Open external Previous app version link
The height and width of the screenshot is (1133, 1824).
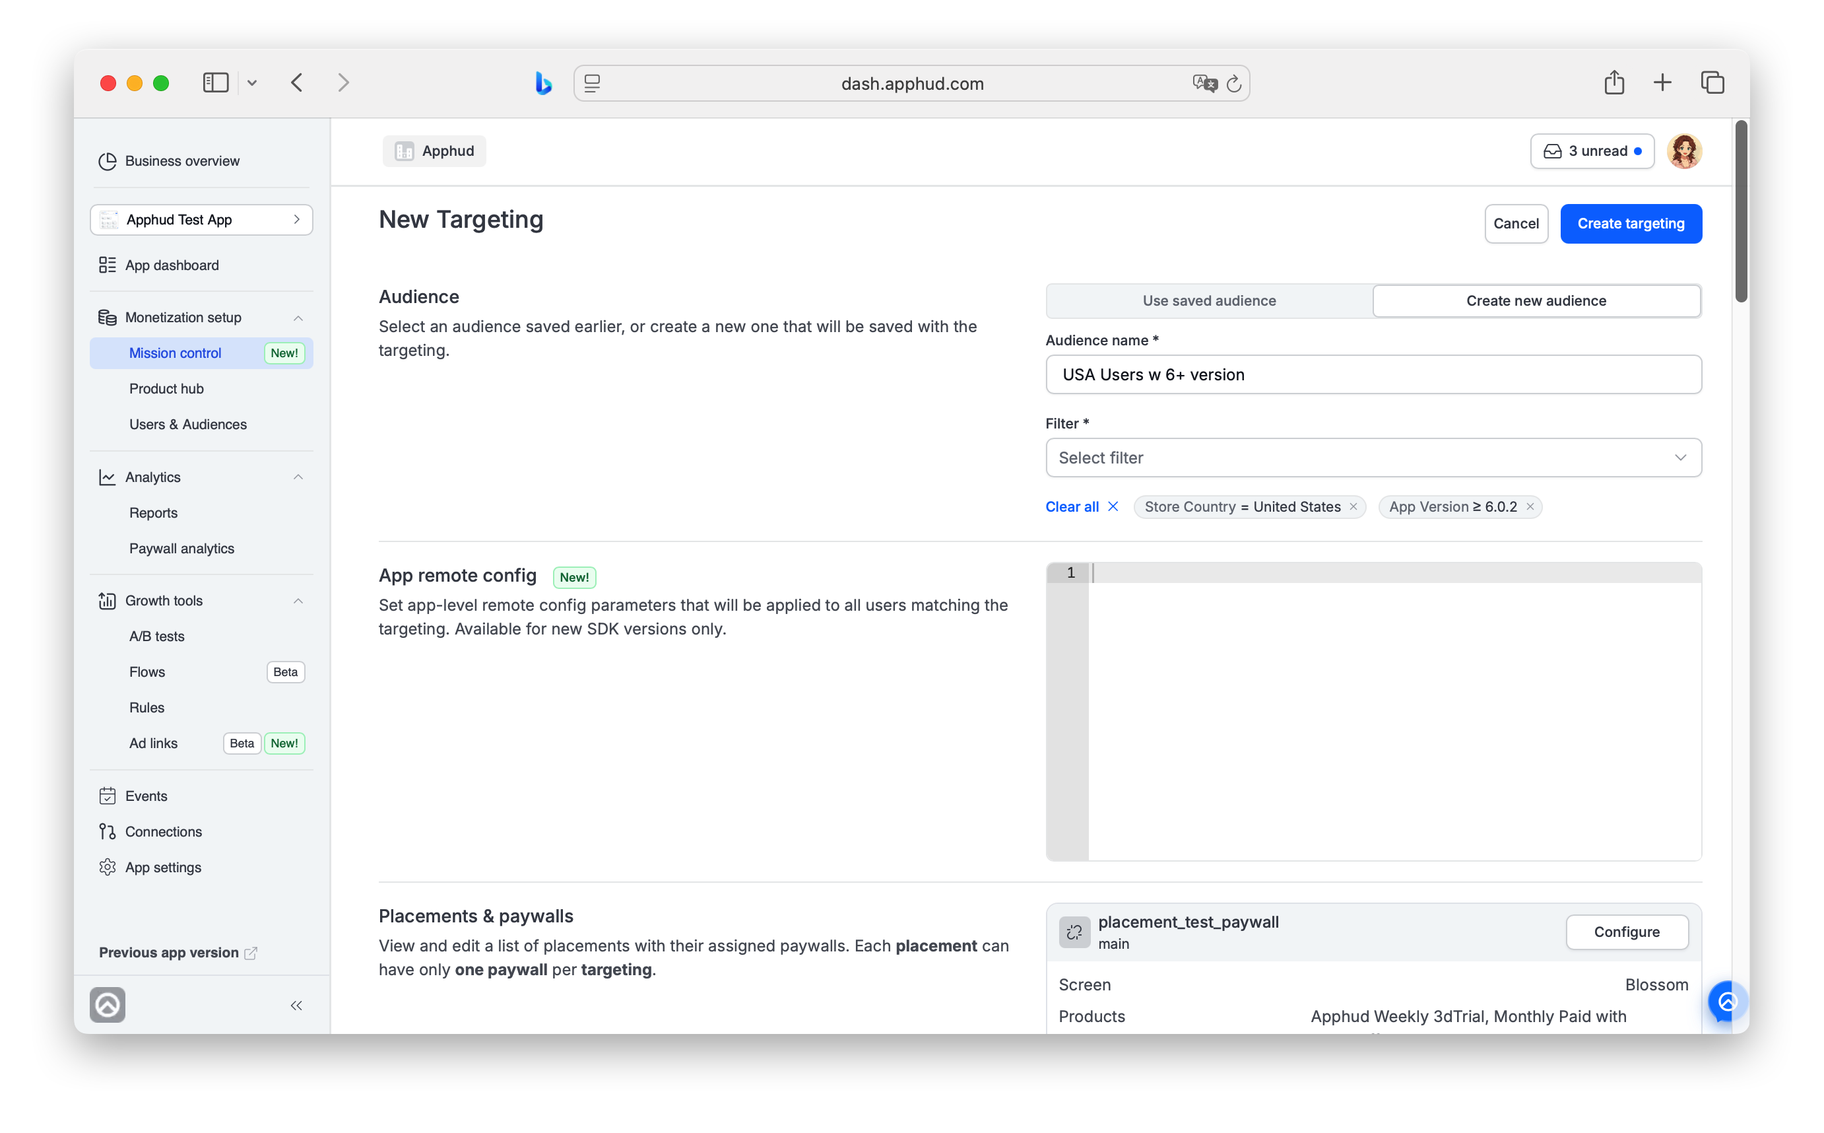pyautogui.click(x=178, y=953)
